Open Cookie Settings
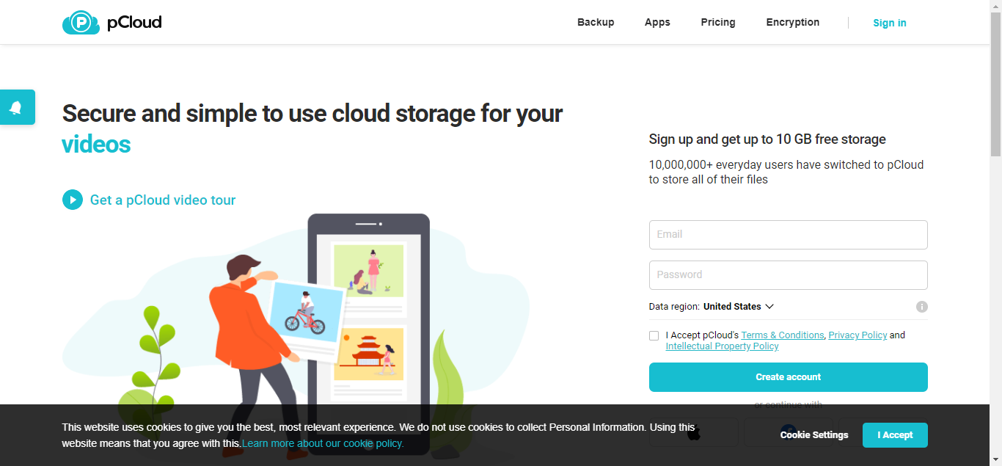Viewport: 1002px width, 466px height. 814,435
